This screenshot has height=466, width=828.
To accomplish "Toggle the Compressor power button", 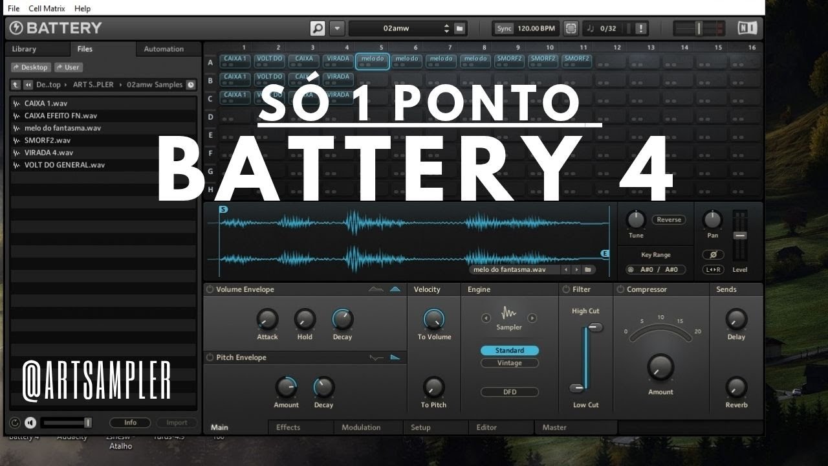I will [620, 289].
